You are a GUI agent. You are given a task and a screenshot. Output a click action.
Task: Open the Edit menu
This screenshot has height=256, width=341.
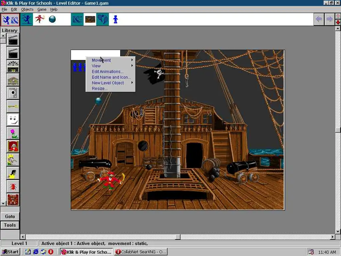pyautogui.click(x=14, y=9)
